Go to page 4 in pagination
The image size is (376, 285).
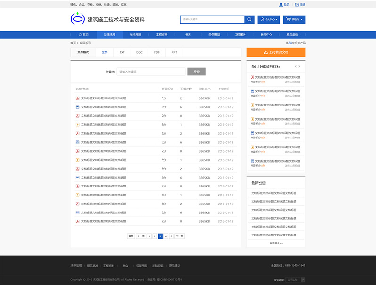(166, 236)
